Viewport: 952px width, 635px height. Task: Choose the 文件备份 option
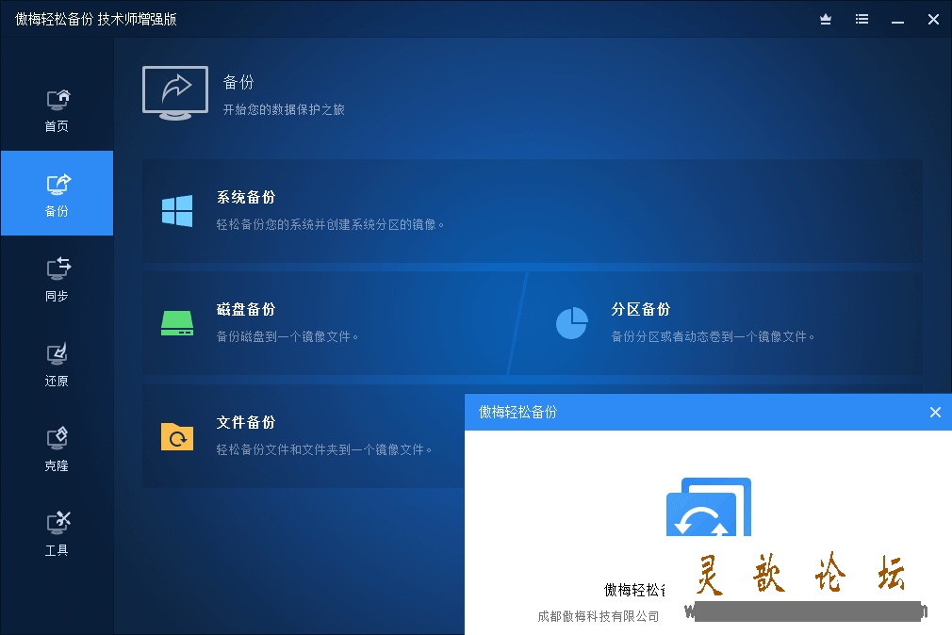(x=304, y=436)
